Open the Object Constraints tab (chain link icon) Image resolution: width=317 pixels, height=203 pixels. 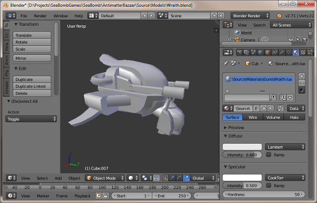coord(274,53)
